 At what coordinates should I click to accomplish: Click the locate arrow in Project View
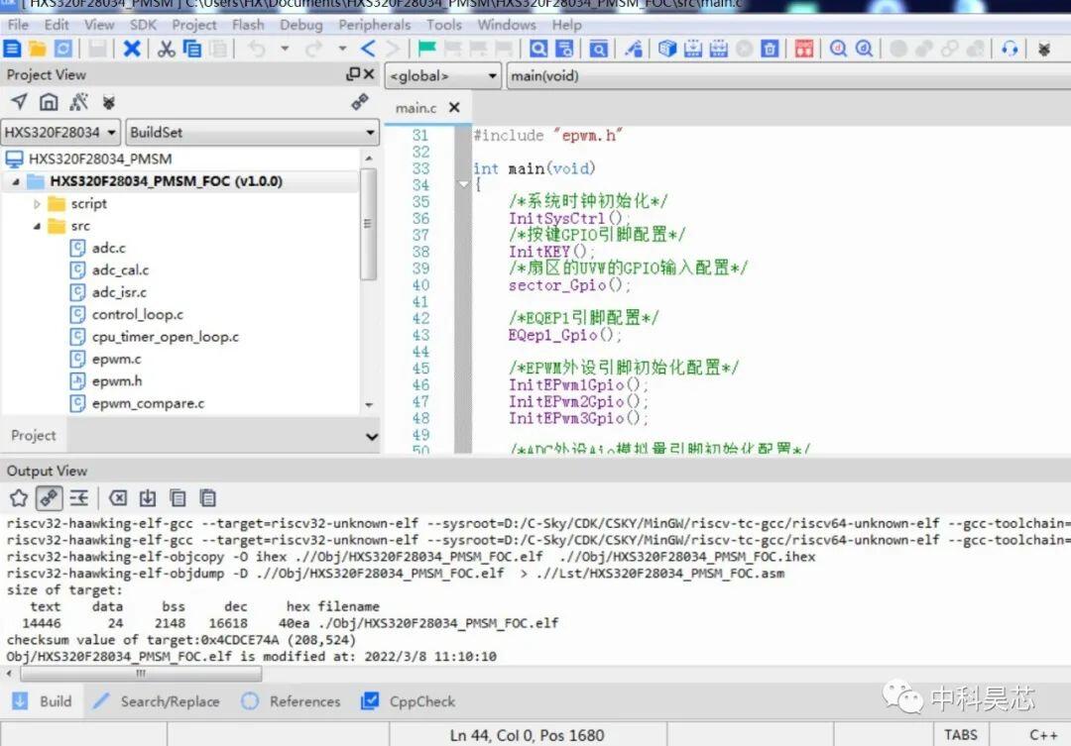click(x=19, y=102)
